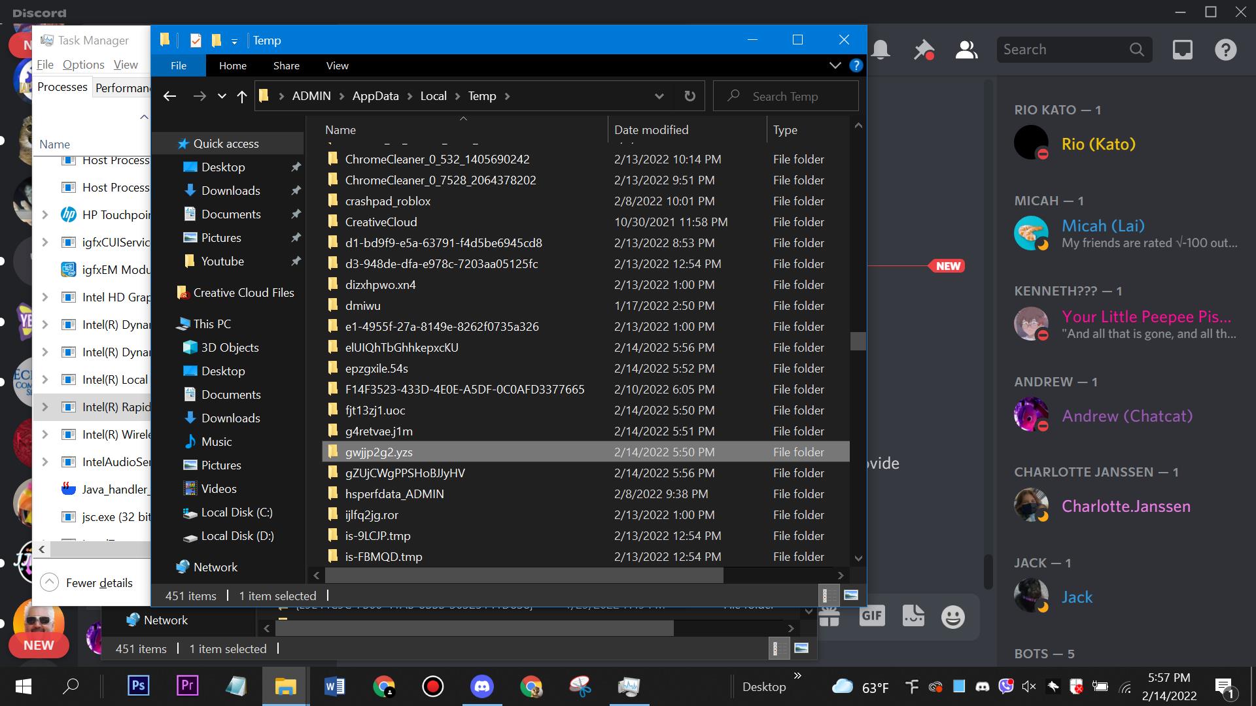Click the Discord notification bell icon
Image resolution: width=1256 pixels, height=706 pixels.
(881, 50)
